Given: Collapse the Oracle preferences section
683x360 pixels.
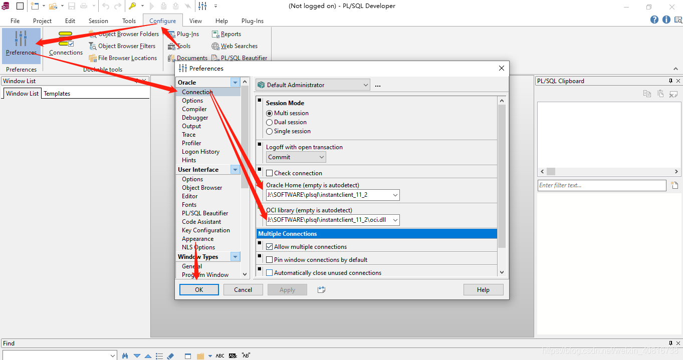Looking at the screenshot, I should coord(236,83).
